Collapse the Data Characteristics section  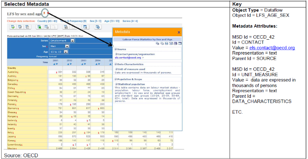click(x=116, y=64)
